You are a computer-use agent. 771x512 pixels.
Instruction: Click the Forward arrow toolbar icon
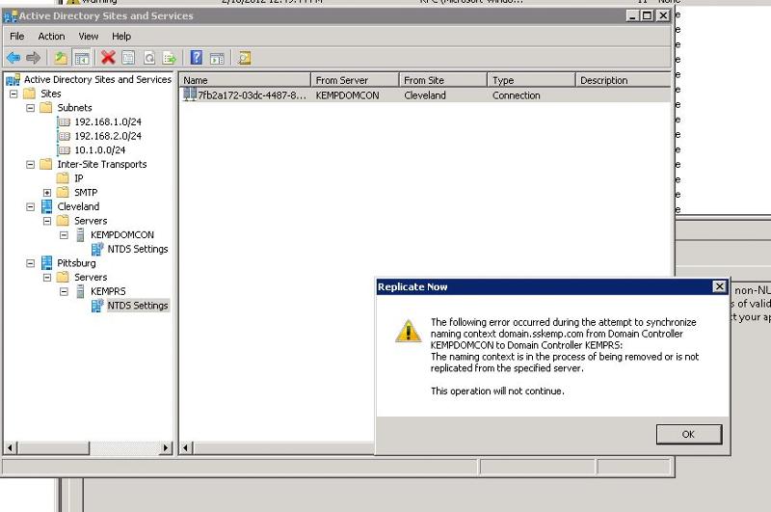click(x=33, y=58)
